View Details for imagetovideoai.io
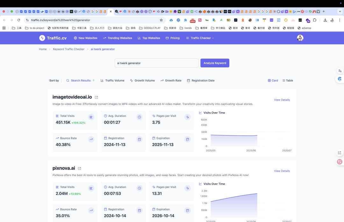 point(282,100)
